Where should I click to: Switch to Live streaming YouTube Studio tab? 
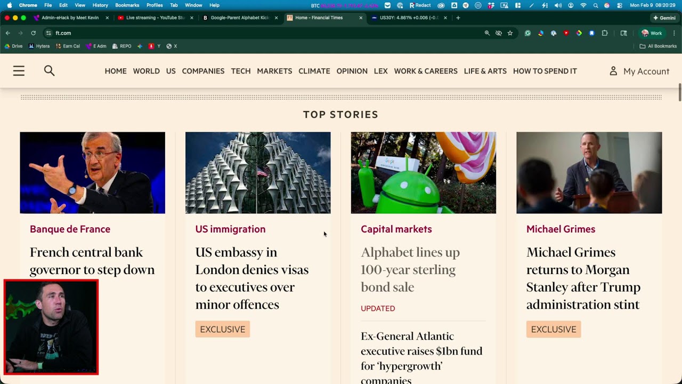pos(155,18)
